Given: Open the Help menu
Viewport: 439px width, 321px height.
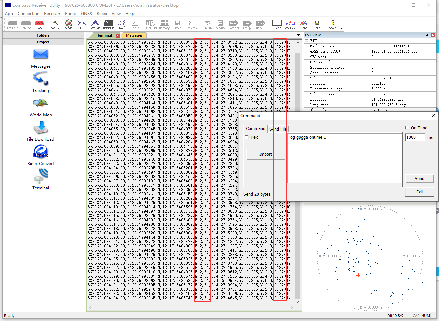Looking at the screenshot, I should [x=130, y=14].
